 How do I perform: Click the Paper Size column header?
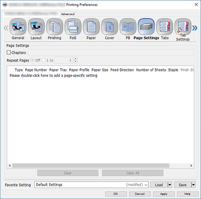coord(100,70)
